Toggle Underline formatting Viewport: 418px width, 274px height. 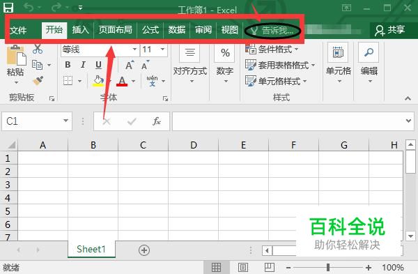pyautogui.click(x=98, y=65)
